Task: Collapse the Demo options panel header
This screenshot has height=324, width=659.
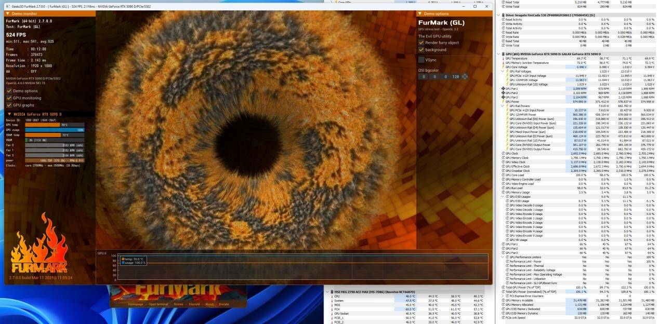Action: tap(420, 14)
